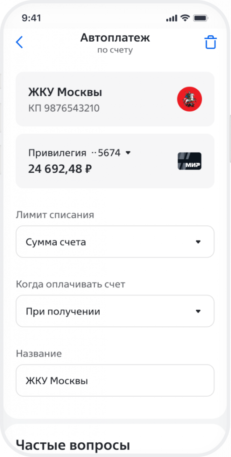Tap the Wi-Fi status icon
Screen dimensions: 231x457
click(185, 18)
